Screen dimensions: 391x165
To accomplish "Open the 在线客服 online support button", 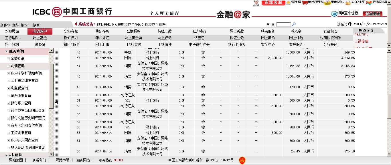I will click(273, 2).
